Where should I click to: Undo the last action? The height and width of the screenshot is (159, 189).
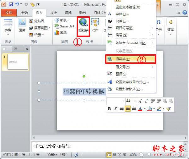point(17,4)
